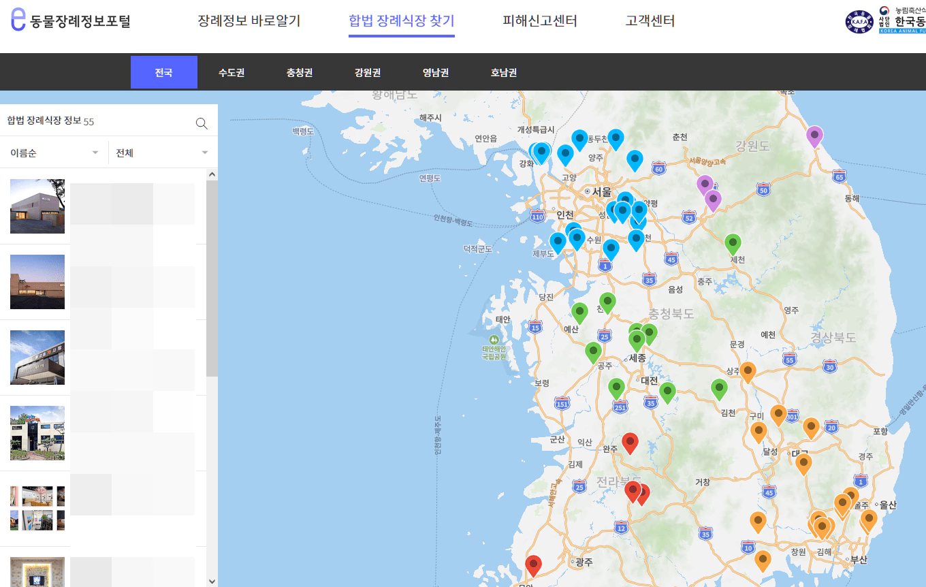Select the 전국 region tab

164,72
